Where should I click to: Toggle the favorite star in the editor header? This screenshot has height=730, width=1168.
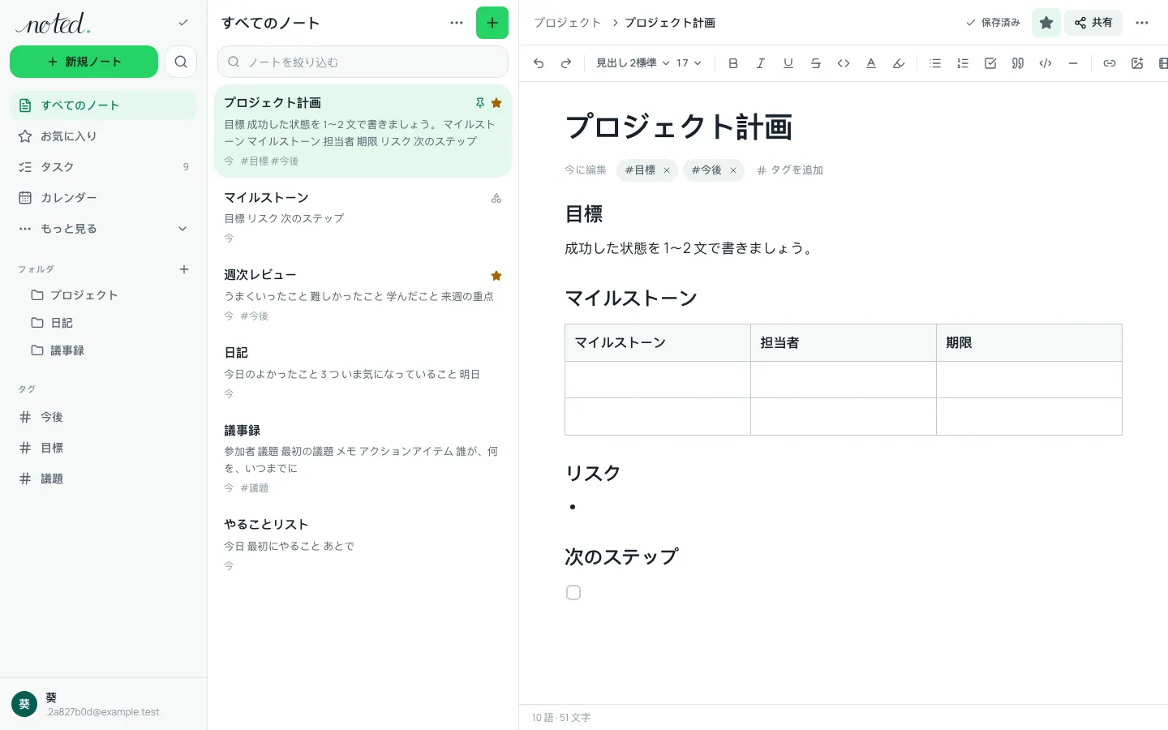[1046, 23]
